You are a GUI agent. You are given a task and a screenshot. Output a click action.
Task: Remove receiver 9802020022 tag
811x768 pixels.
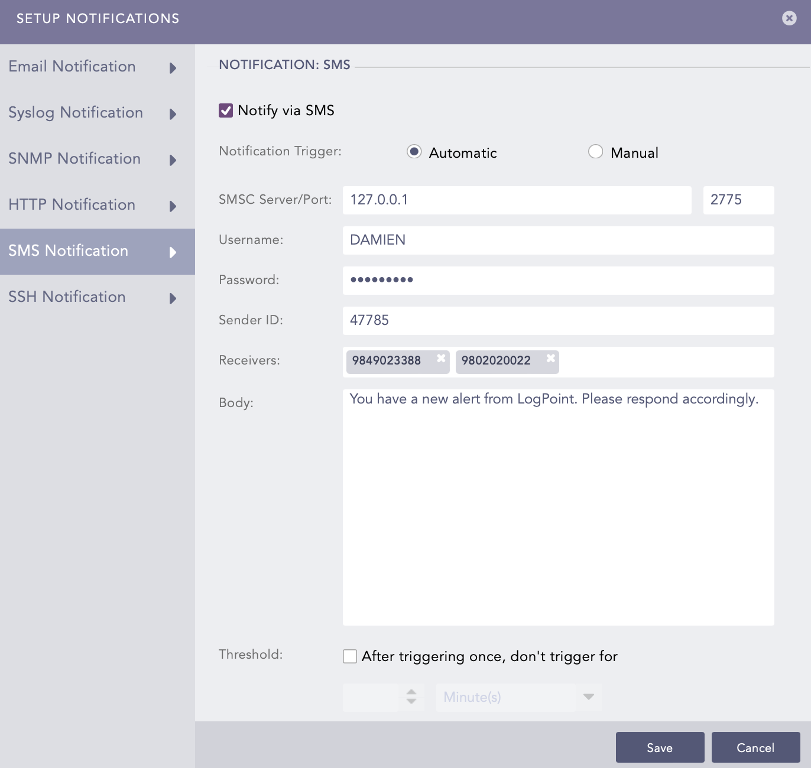[x=550, y=359]
